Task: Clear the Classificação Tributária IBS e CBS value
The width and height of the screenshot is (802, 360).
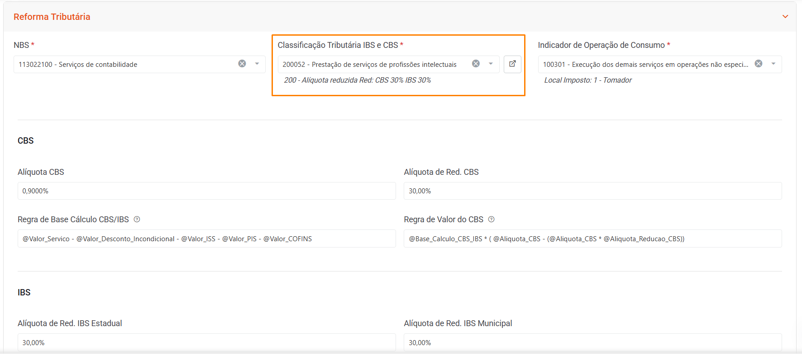Action: click(476, 64)
